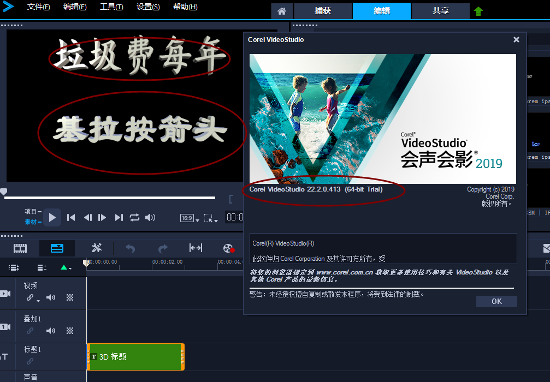The height and width of the screenshot is (382, 550).
Task: Open the customize toolbar tools icon
Action: (x=97, y=248)
